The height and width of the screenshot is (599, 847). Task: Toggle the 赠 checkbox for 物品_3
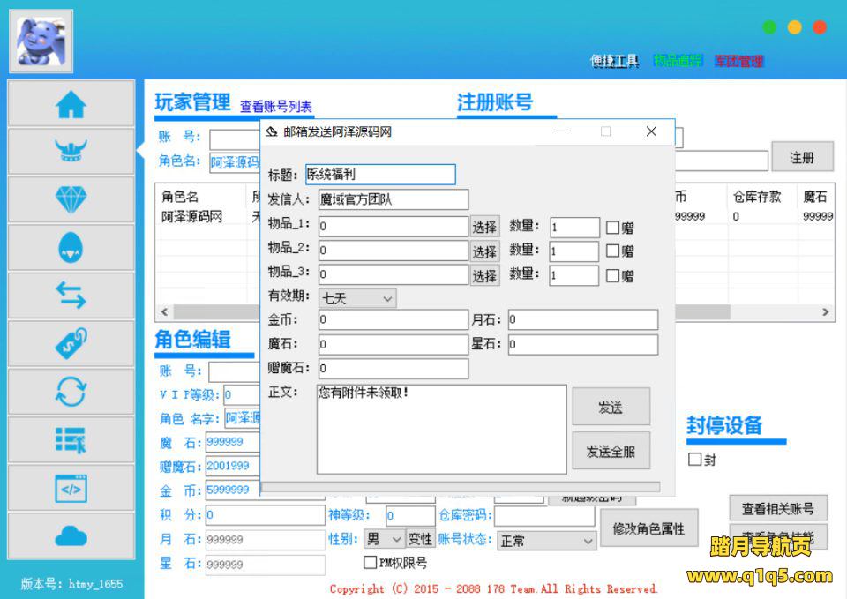point(613,275)
